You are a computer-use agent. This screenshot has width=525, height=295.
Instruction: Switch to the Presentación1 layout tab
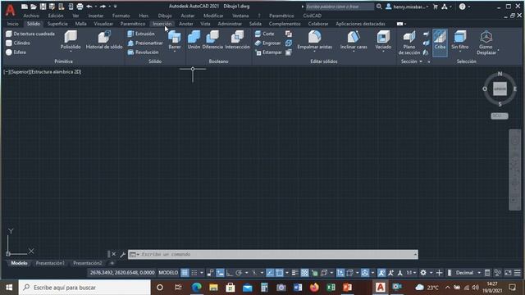[x=50, y=263]
